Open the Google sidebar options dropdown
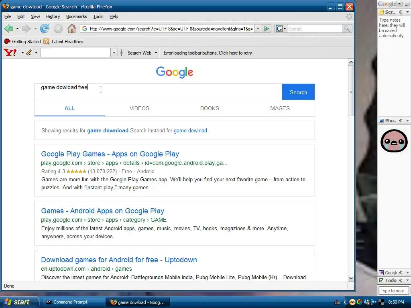This screenshot has width=411, height=308. [399, 4]
